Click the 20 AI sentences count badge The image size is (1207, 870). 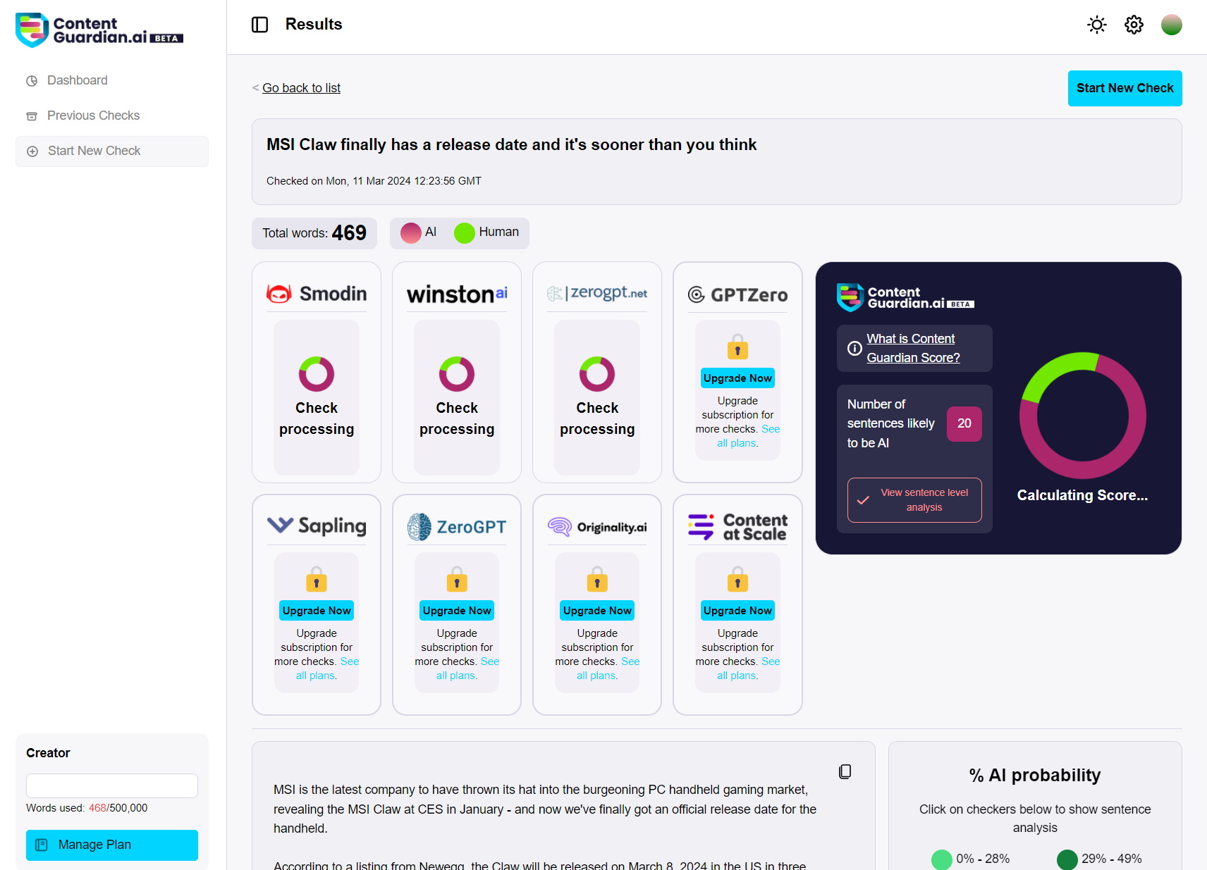point(964,424)
